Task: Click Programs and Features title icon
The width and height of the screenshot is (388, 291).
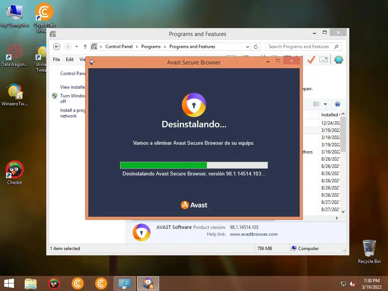Action: click(x=53, y=34)
